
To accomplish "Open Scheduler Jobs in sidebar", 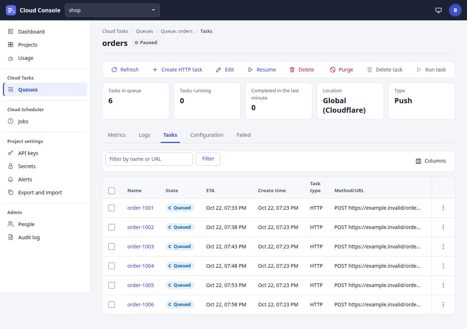I will pyautogui.click(x=45, y=121).
